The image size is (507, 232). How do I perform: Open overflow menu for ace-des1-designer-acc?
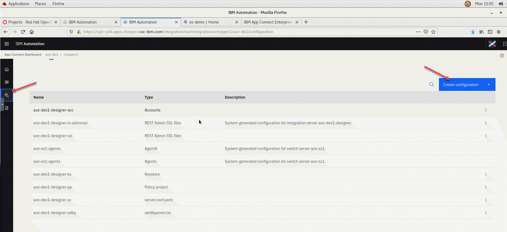486,110
